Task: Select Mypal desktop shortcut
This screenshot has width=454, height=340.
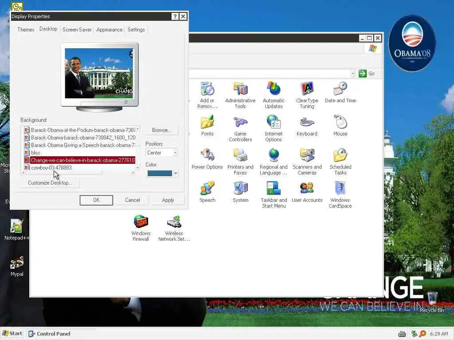Action: click(17, 266)
